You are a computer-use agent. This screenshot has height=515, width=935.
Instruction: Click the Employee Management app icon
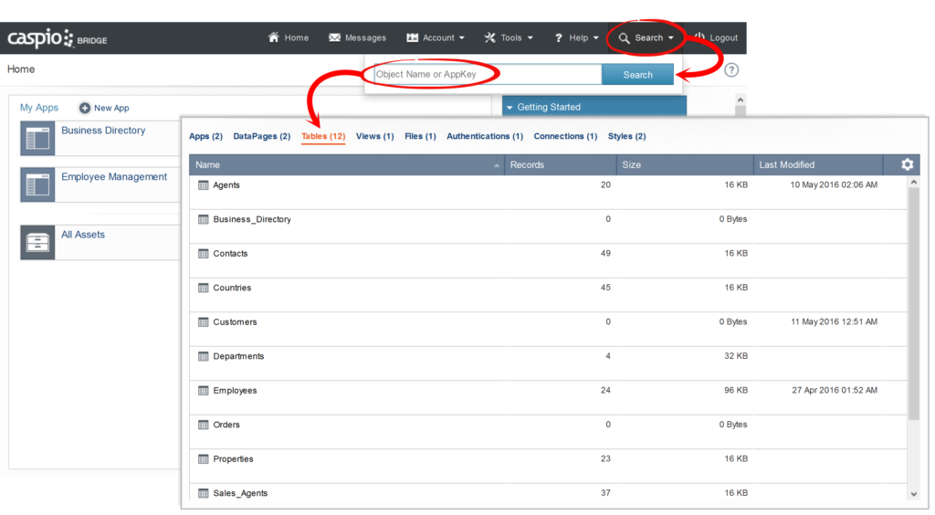(37, 185)
